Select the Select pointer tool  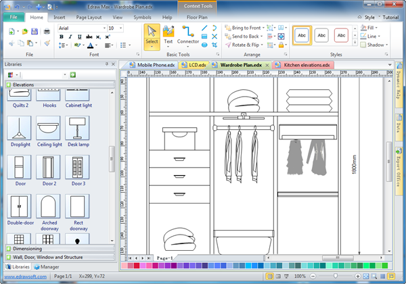pyautogui.click(x=152, y=34)
